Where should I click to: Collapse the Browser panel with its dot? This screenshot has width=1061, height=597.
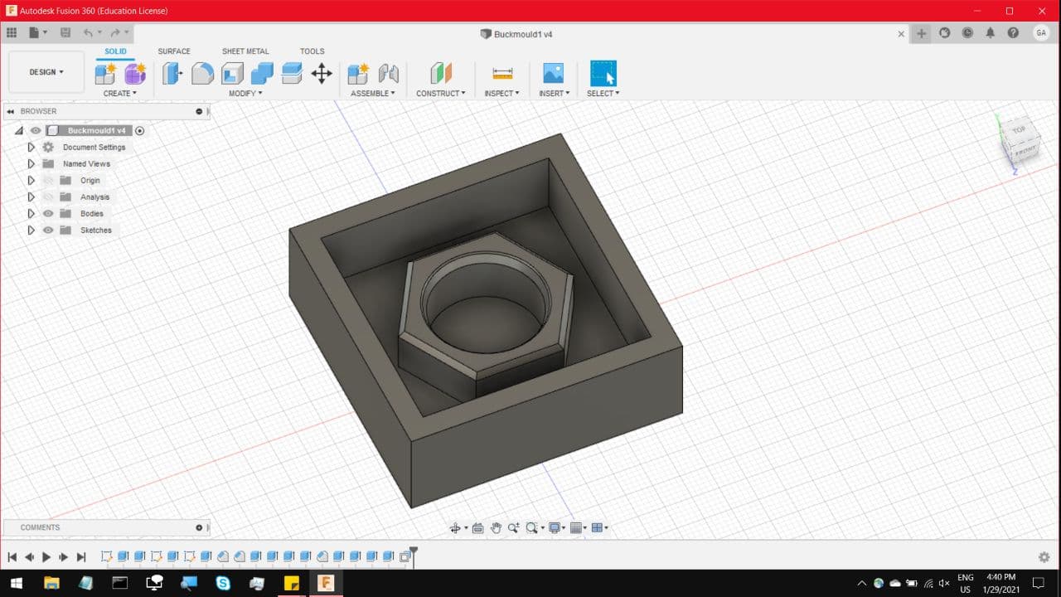click(199, 111)
